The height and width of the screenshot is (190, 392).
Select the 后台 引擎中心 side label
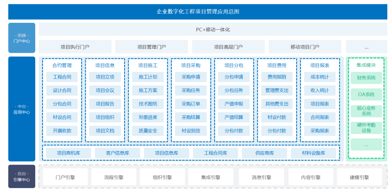click(22, 177)
